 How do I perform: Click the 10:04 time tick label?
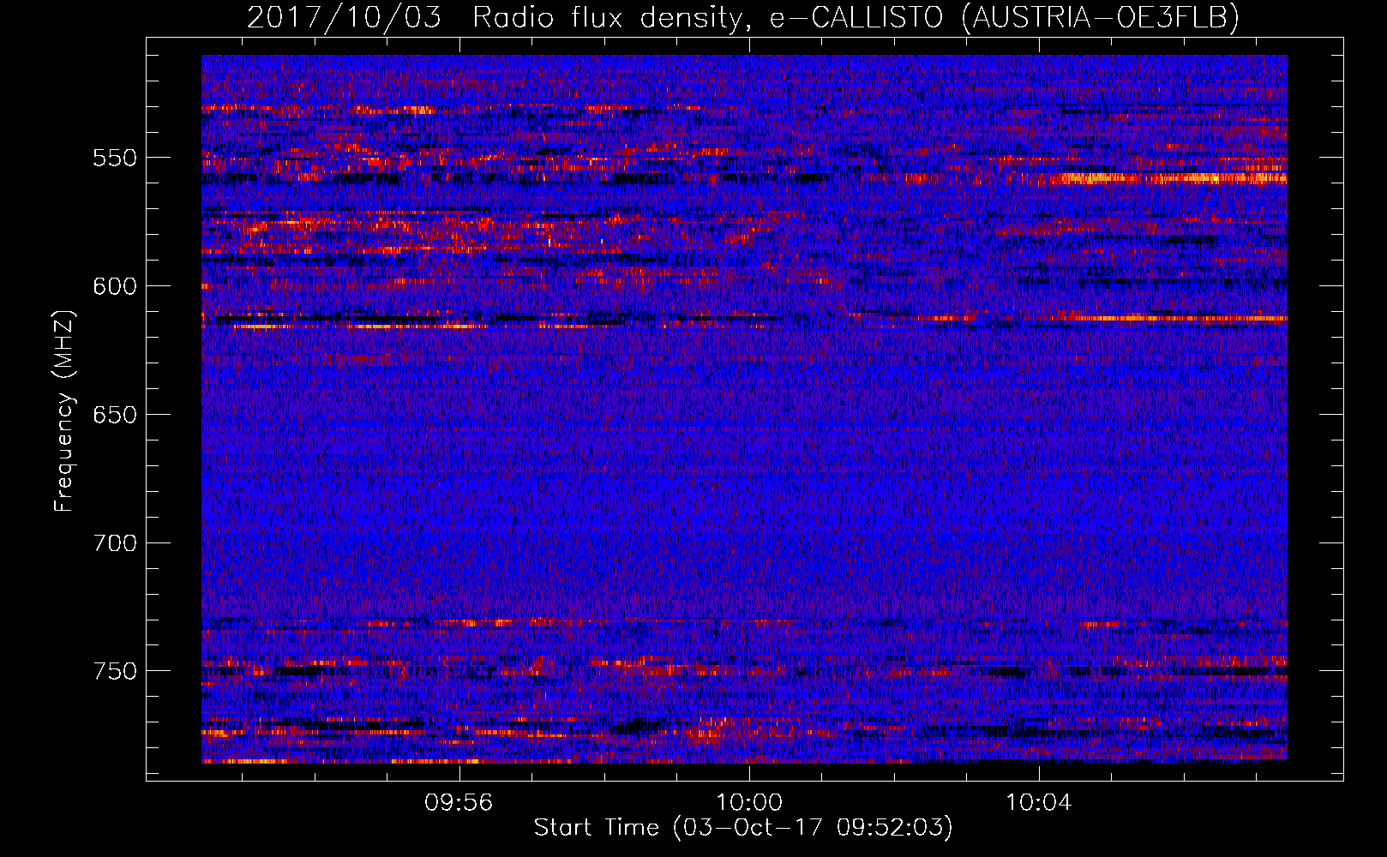pos(1039,803)
